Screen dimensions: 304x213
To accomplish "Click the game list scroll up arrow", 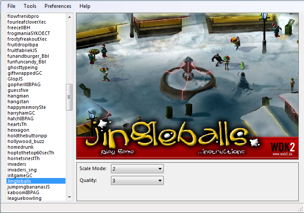I will point(69,17).
